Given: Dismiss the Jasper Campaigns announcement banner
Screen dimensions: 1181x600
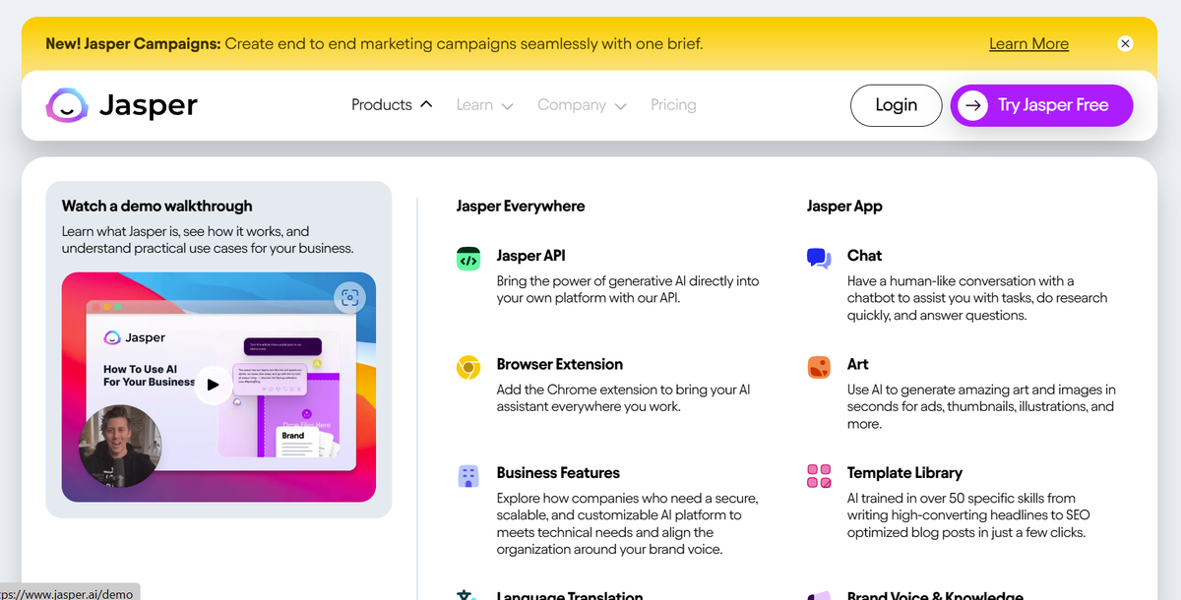Looking at the screenshot, I should point(1126,43).
